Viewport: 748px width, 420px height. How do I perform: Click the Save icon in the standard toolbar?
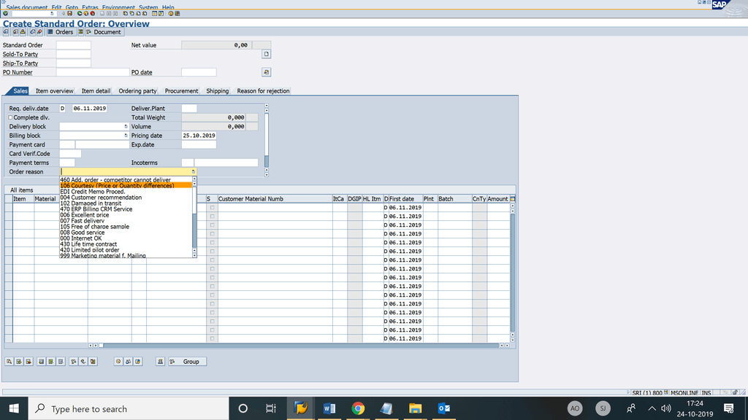[69, 13]
